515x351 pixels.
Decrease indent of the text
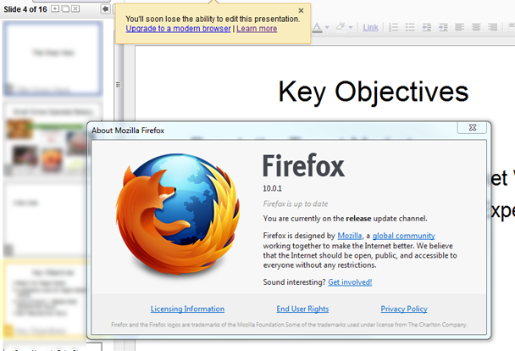427,27
